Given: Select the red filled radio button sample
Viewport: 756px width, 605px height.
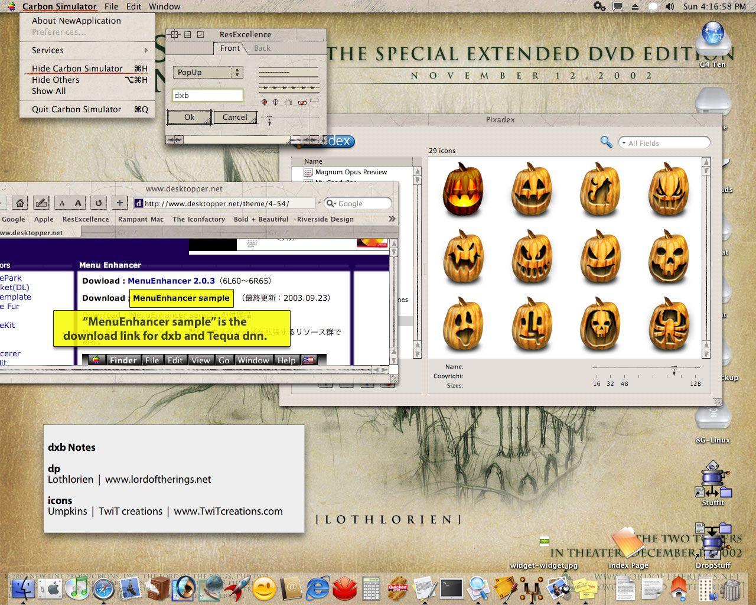Looking at the screenshot, I should [x=264, y=102].
